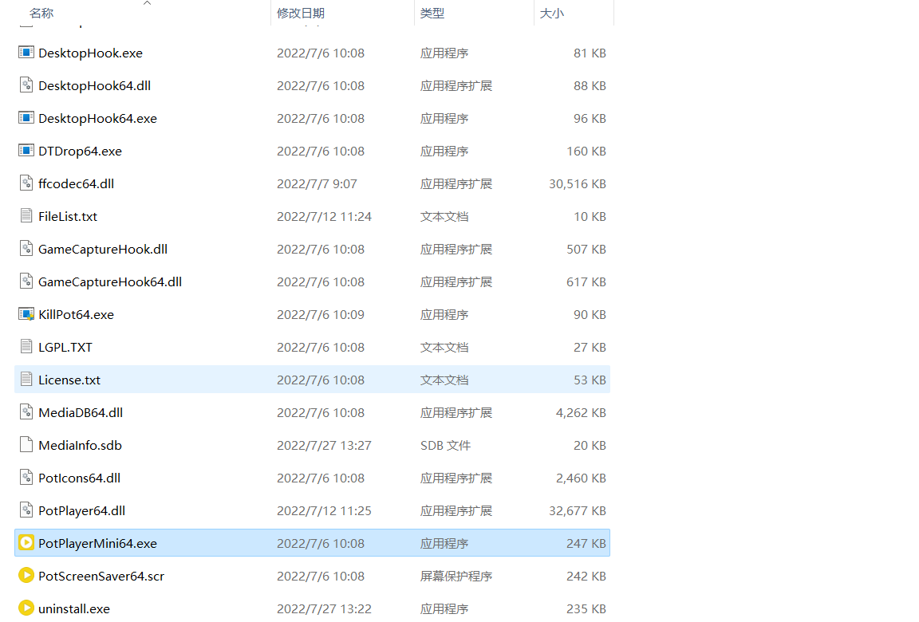The width and height of the screenshot is (919, 622).
Task: Click the GameCaptureHook64.dll file icon
Action: tap(26, 281)
